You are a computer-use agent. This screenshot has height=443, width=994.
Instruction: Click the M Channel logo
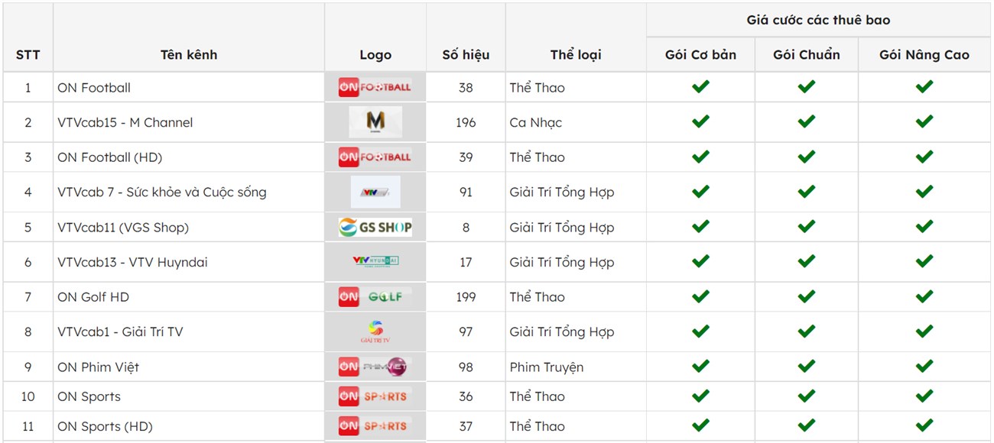(x=375, y=122)
